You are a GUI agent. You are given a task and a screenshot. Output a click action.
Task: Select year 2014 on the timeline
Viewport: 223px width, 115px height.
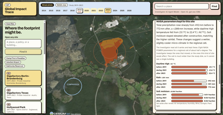point(44,11)
